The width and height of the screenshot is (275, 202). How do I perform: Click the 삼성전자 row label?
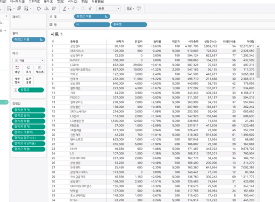pyautogui.click(x=75, y=46)
